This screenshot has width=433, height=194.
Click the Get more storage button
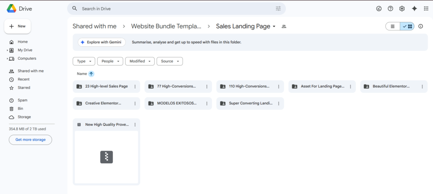[30, 140]
